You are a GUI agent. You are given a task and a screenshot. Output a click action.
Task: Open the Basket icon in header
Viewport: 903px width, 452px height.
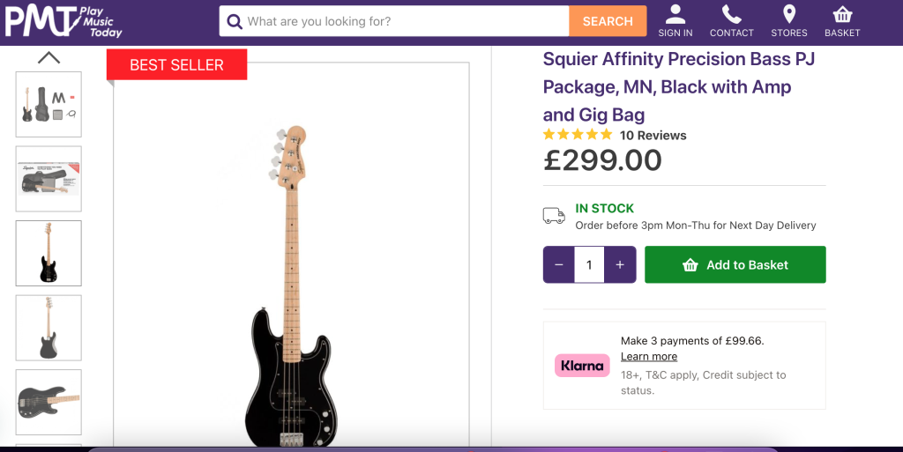click(x=842, y=15)
